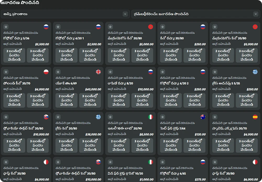The image size is (262, 182).
Task: Click the title యూకే 49s 6/49
Action: click(66, 83)
